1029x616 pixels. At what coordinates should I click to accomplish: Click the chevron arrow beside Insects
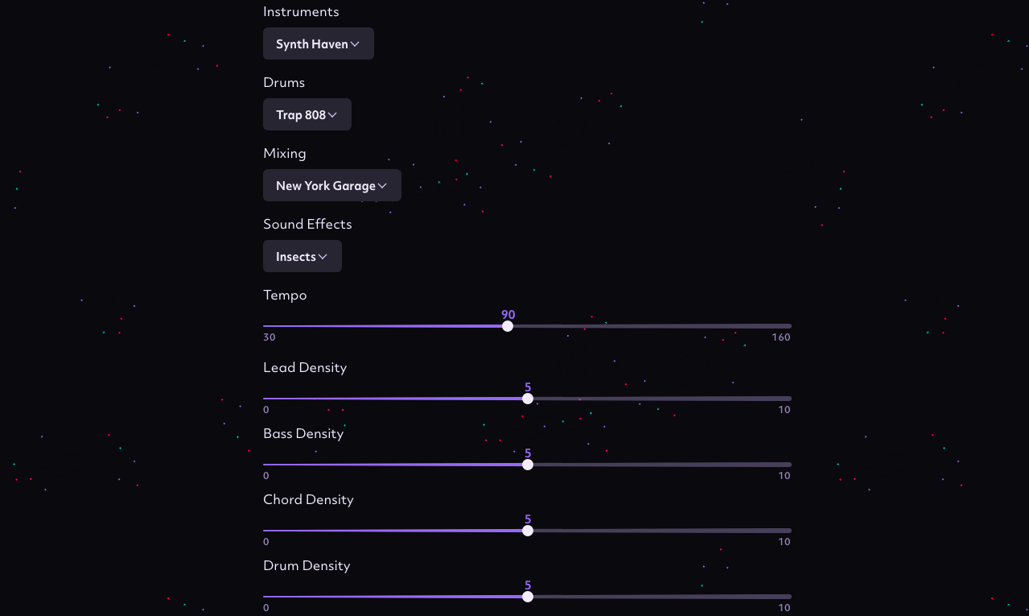[323, 257]
